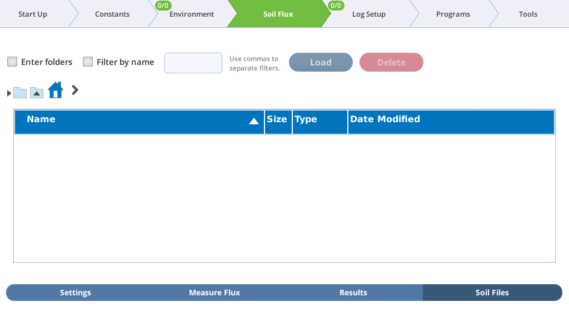Click the Log Setup 0/0 badge
This screenshot has height=312, width=569.
pos(336,6)
